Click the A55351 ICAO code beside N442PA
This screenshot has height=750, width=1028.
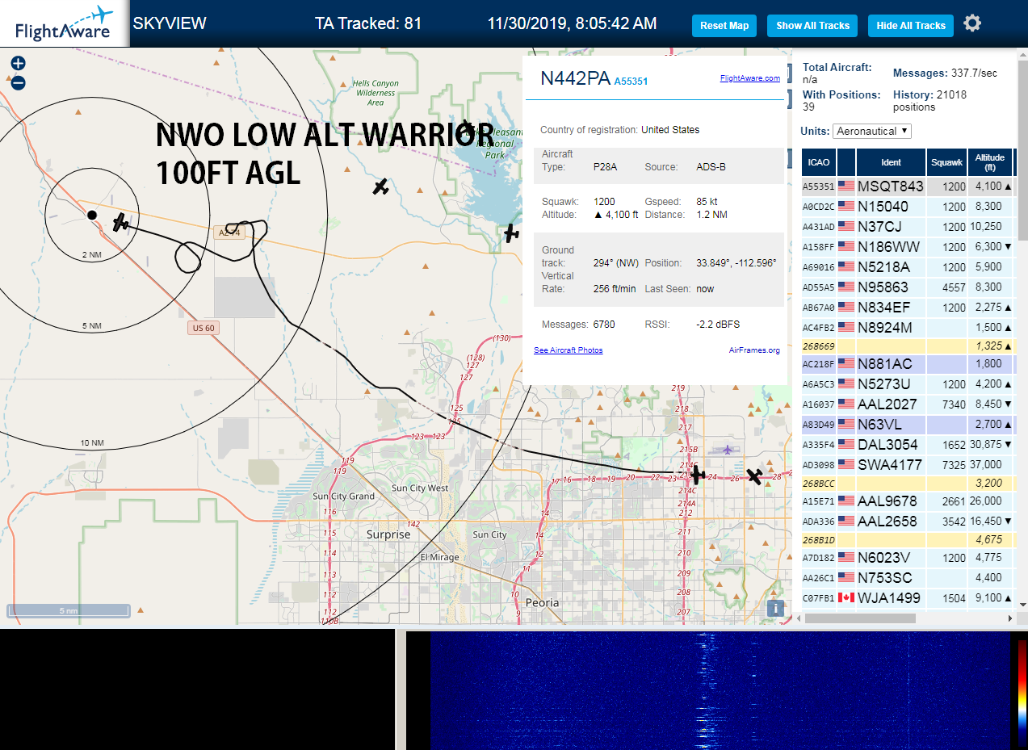(631, 81)
